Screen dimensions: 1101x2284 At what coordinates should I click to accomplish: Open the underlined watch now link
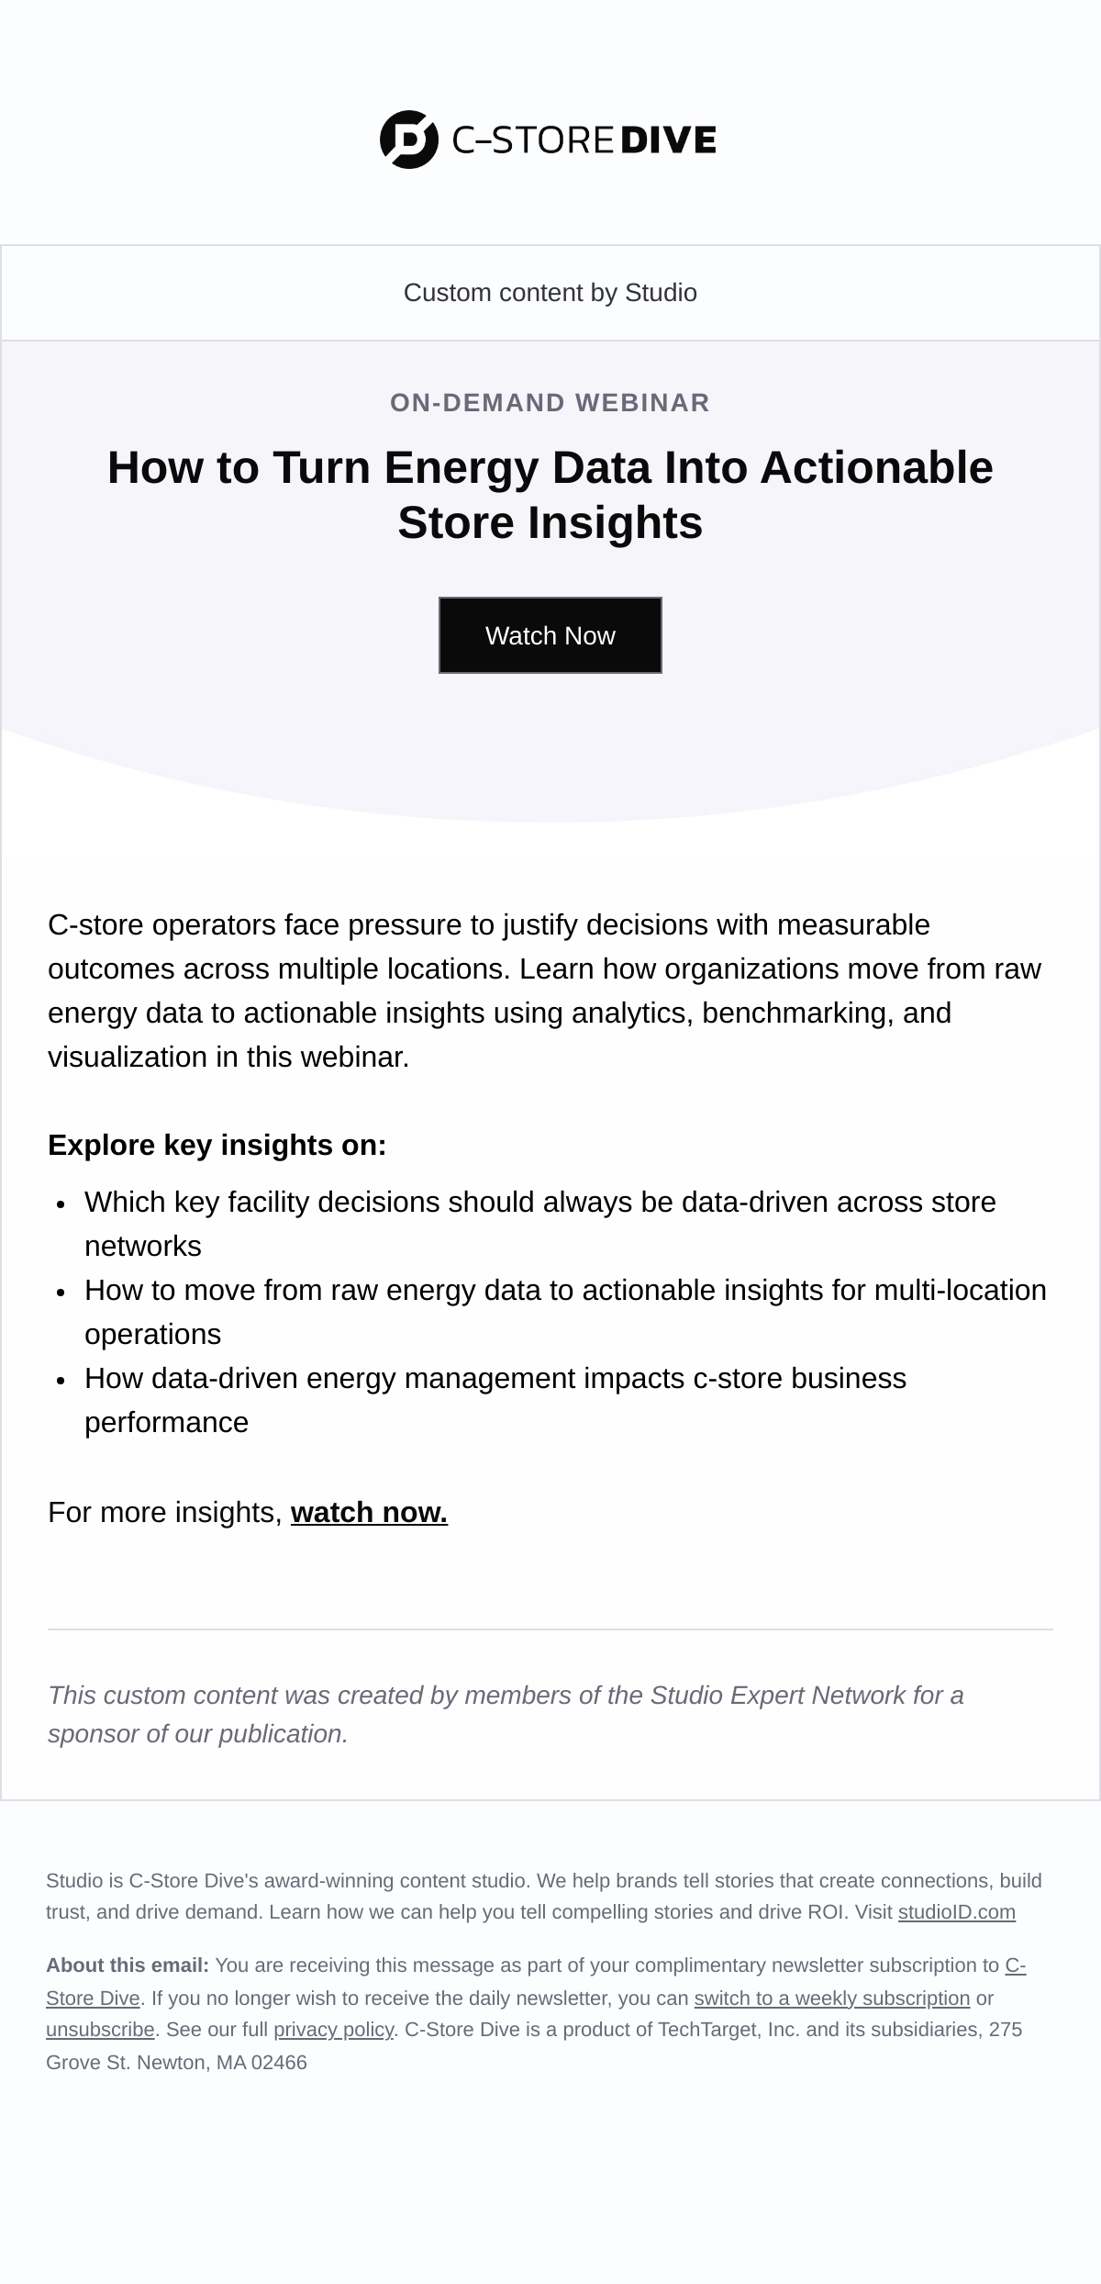369,1512
